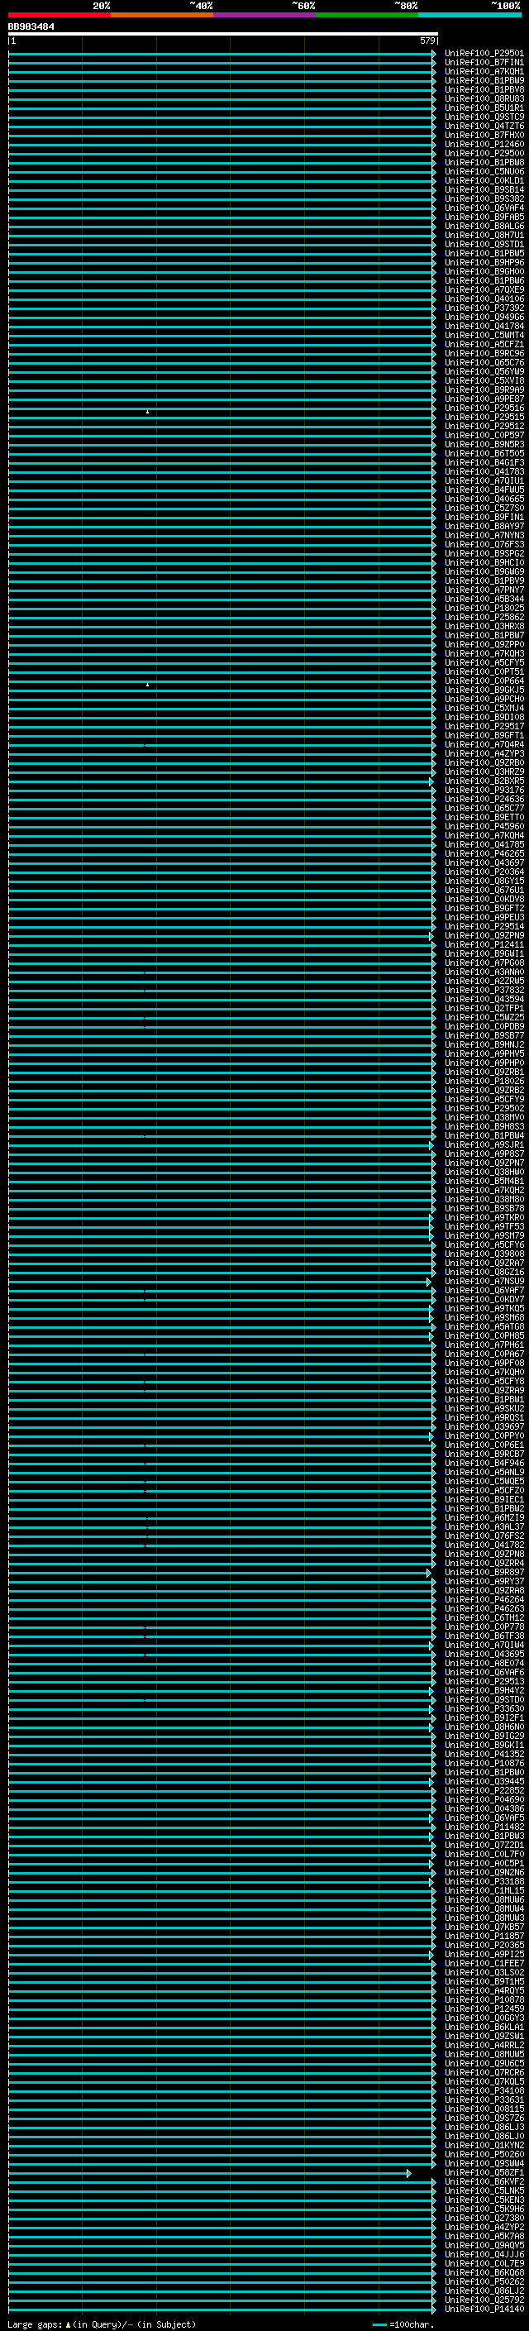
Task: Click the UniRef100_Q9ZPP0 label
Action: coord(484,644)
